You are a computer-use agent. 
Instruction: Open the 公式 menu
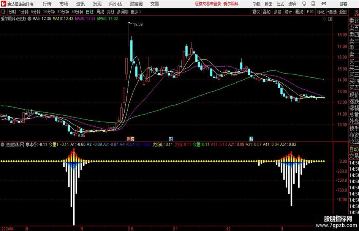point(280,4)
